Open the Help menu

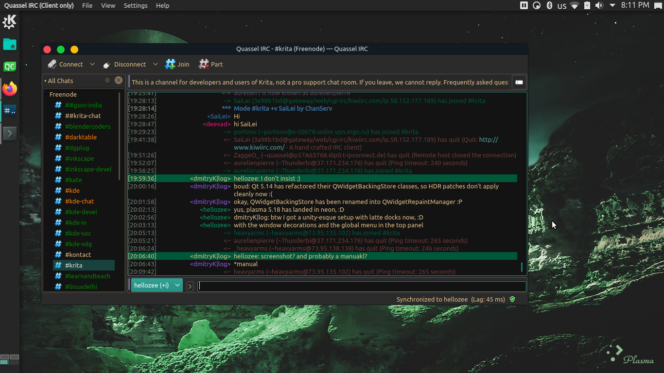coord(162,5)
